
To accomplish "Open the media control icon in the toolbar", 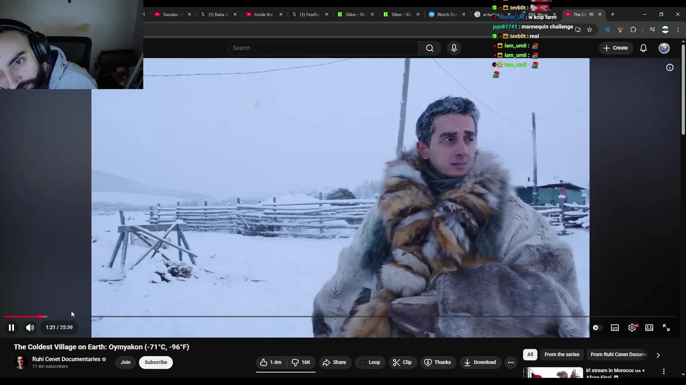I will (x=652, y=29).
